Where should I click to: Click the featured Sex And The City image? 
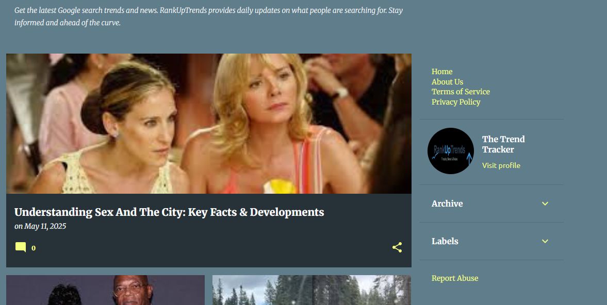click(209, 124)
